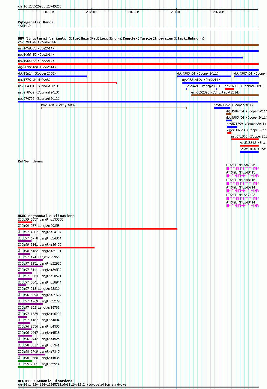This screenshot has height=389, width=267.
Task: Click the chr16:28692695..28749260 region label
Action: pos(40,6)
